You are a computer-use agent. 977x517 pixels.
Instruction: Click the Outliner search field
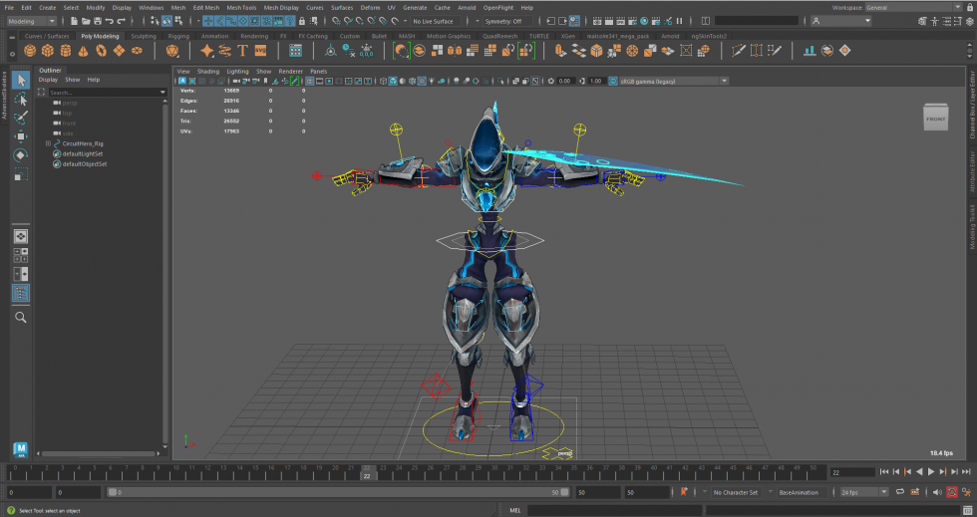102,93
